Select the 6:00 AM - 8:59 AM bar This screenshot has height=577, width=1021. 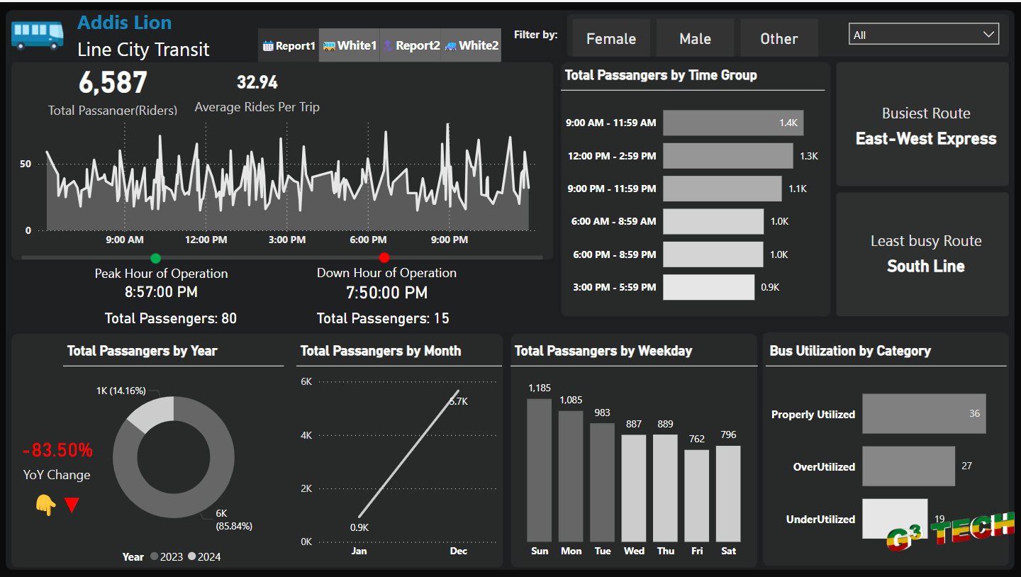(x=713, y=221)
